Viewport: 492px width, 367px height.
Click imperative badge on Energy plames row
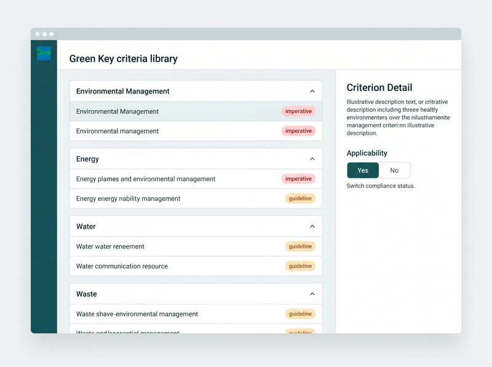[298, 179]
